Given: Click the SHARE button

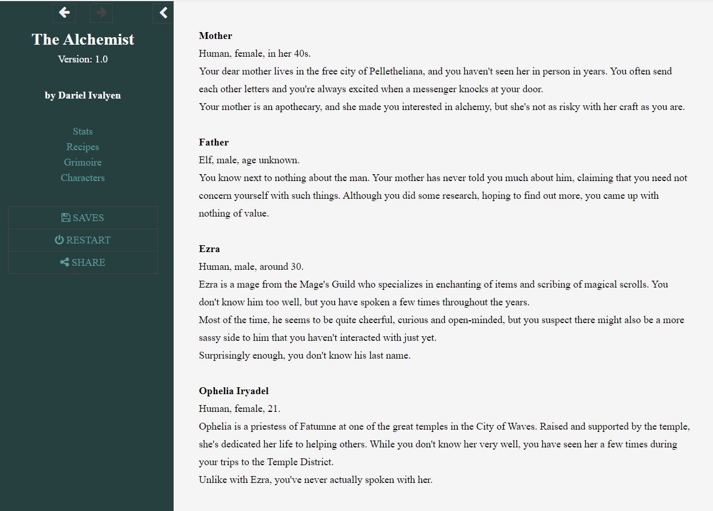Looking at the screenshot, I should [x=83, y=262].
